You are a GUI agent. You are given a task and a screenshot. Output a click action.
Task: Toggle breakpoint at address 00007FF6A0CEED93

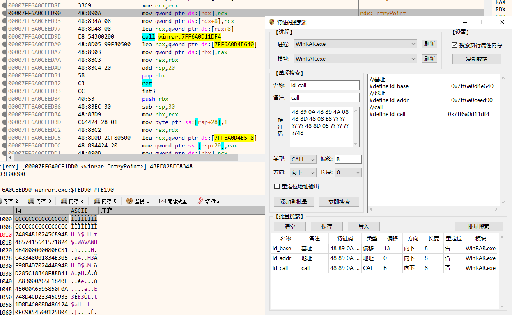coord(4,21)
